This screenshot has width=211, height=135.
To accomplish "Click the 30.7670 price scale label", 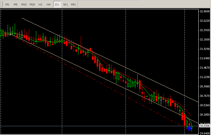I will click(x=205, y=96).
